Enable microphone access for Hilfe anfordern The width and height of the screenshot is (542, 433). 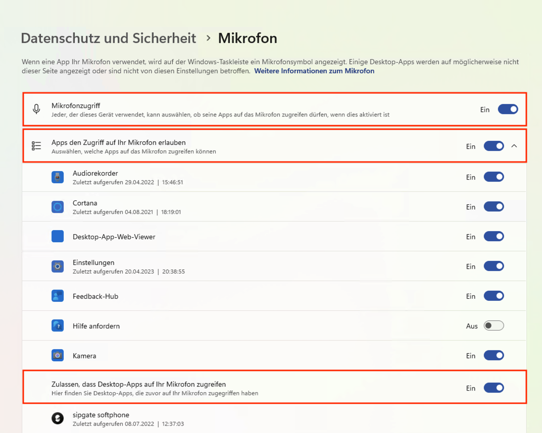[x=494, y=326]
